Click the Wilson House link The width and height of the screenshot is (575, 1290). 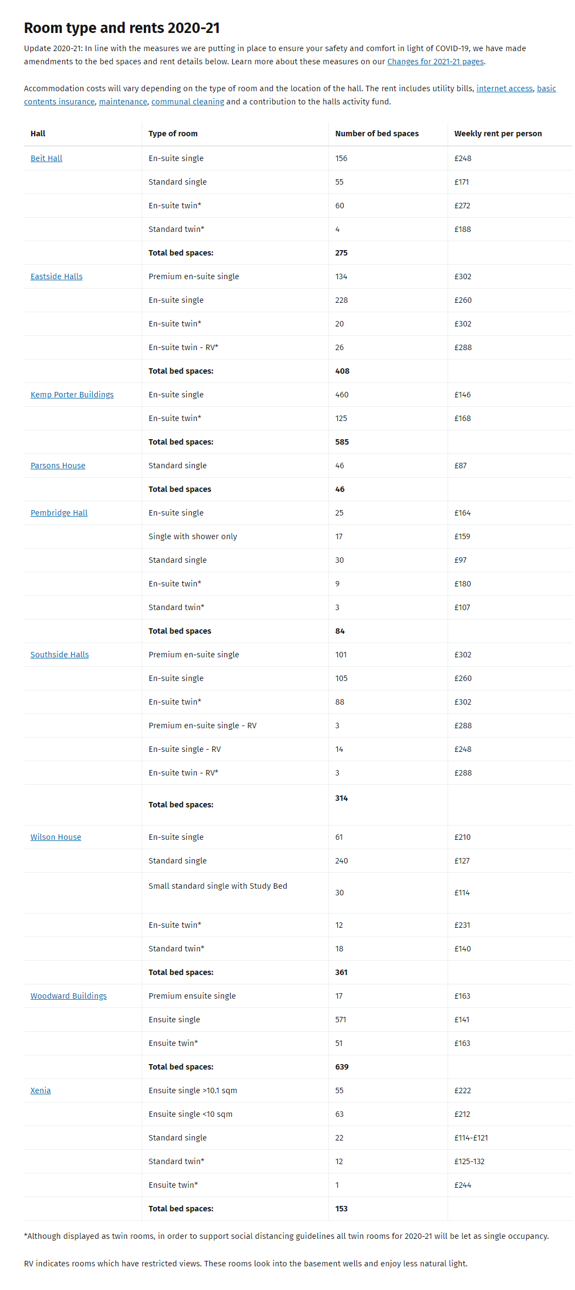(55, 837)
